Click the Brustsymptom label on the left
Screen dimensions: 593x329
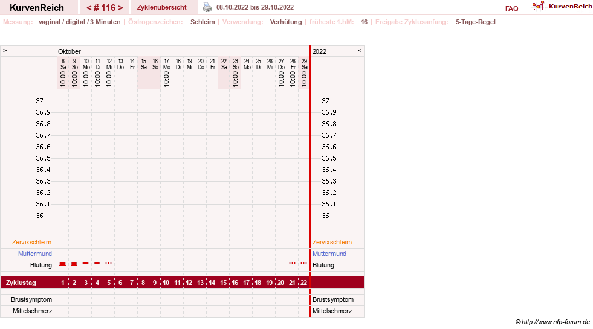(x=31, y=299)
